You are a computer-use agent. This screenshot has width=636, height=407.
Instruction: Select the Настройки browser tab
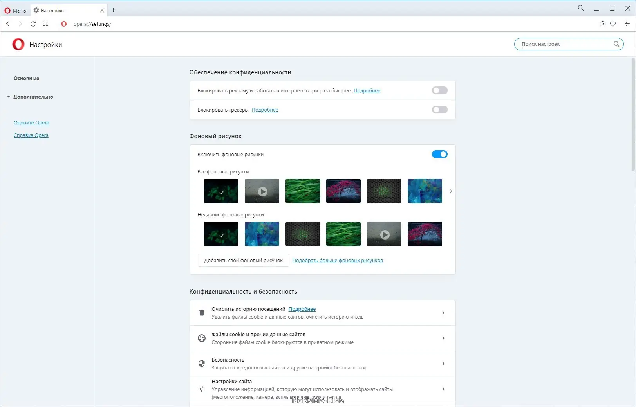(69, 11)
